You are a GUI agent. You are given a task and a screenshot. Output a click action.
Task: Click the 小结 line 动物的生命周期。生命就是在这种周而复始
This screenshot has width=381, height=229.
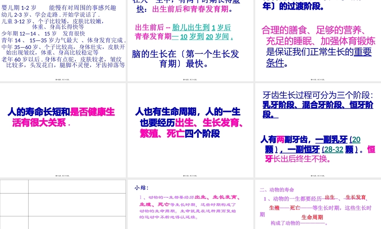pos(187,211)
